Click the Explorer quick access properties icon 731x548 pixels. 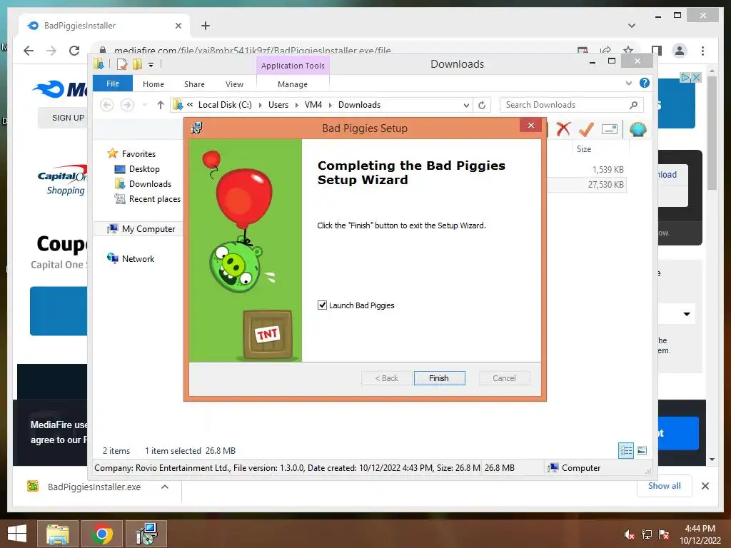pyautogui.click(x=121, y=64)
